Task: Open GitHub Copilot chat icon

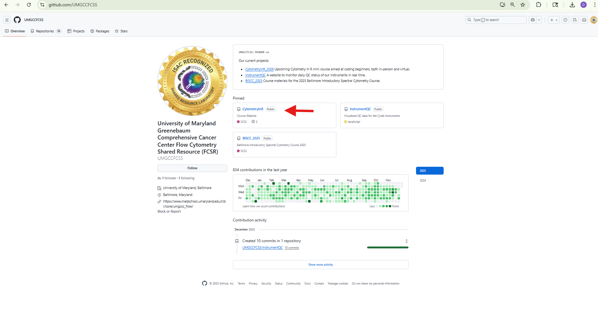Action: 532,20
